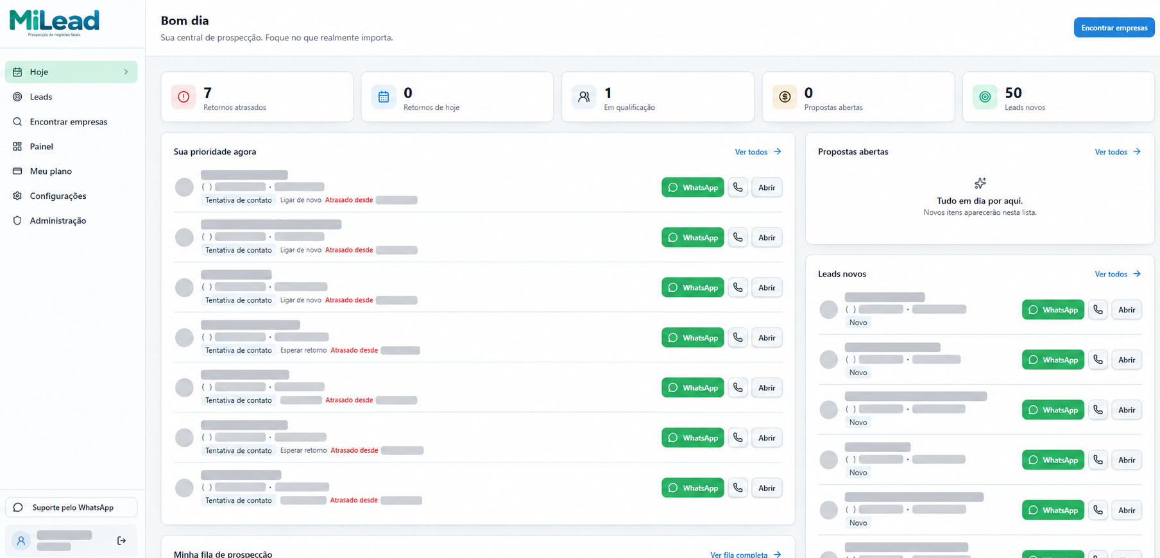Call the first lead in Sua prioridade agora
The height and width of the screenshot is (558, 1160).
tap(738, 187)
